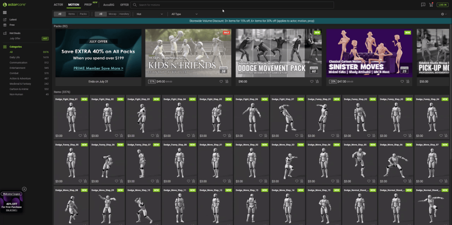The width and height of the screenshot is (452, 225).
Task: Select the Medieval & Fantasy category
Action: tap(20, 84)
